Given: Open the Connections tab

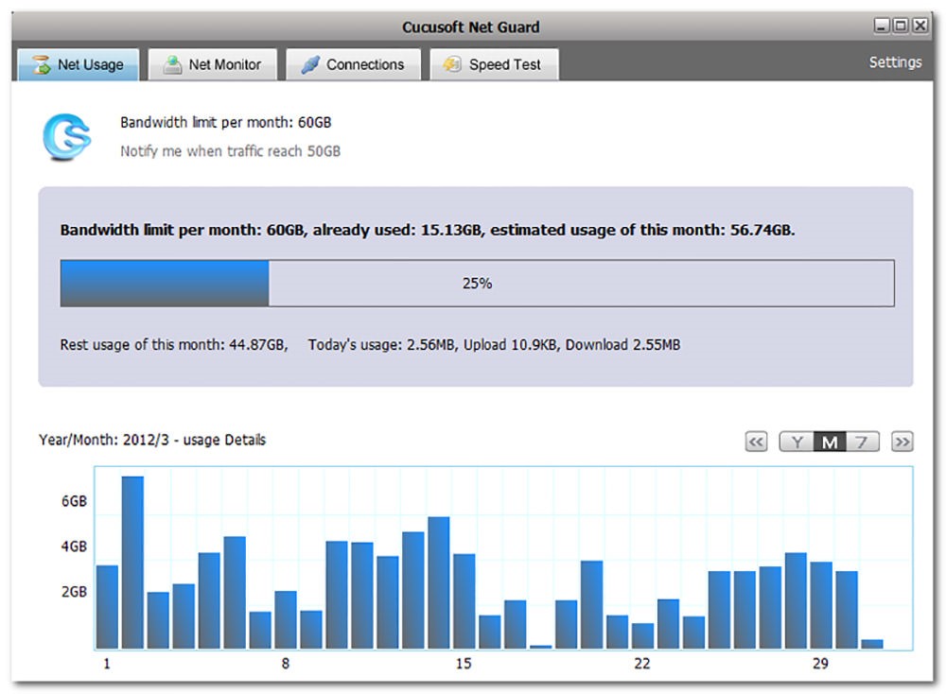Looking at the screenshot, I should [353, 64].
